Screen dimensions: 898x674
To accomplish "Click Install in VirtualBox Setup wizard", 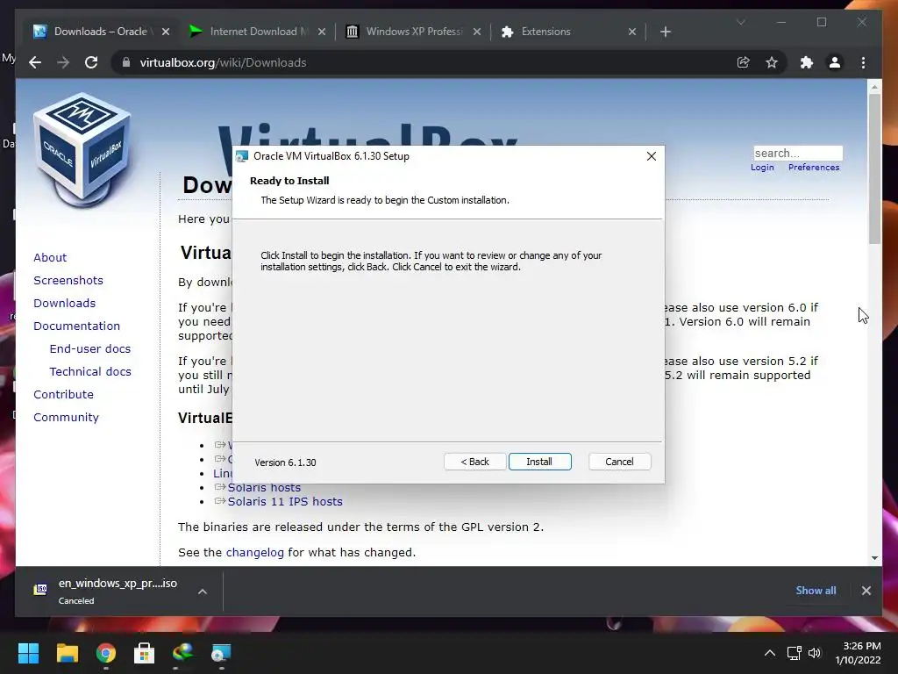I will point(539,462).
